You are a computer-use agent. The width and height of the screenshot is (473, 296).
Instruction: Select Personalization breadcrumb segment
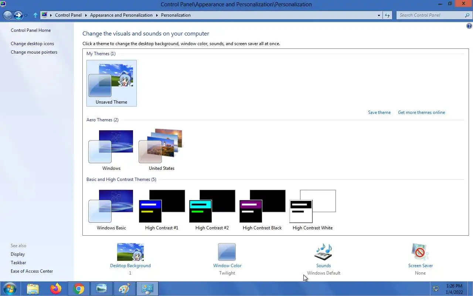(176, 15)
